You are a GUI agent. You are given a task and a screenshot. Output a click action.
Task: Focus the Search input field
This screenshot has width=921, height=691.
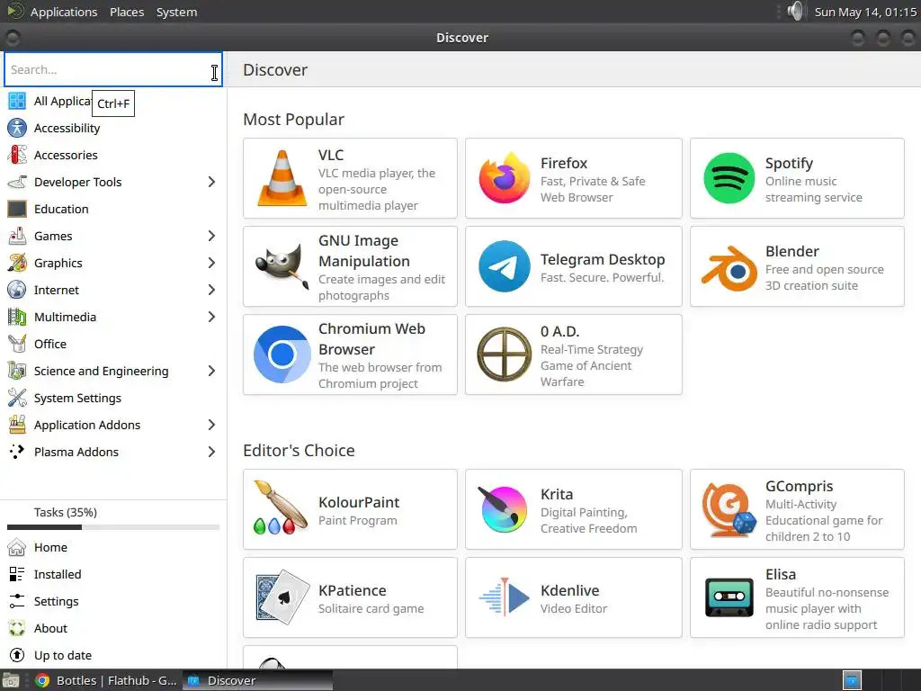click(x=113, y=69)
